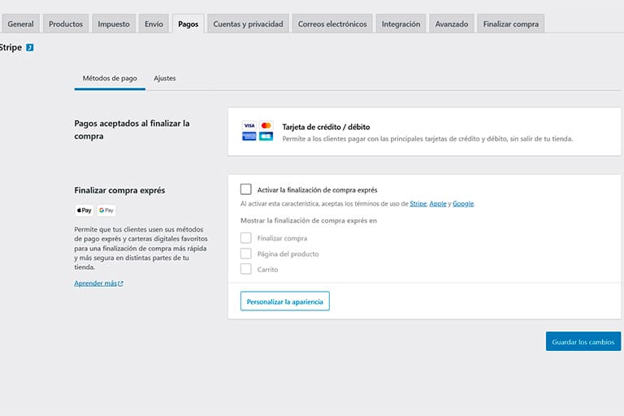Viewport: 624px width, 416px height.
Task: Open the Stripe terms link
Action: (418, 204)
